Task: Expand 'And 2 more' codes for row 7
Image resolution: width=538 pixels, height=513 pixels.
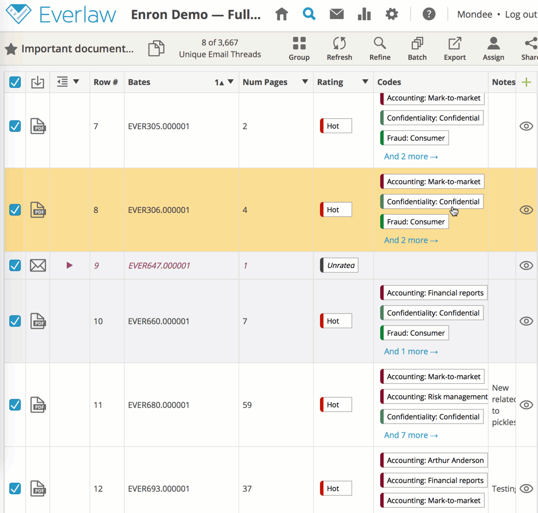Action: [x=411, y=157]
